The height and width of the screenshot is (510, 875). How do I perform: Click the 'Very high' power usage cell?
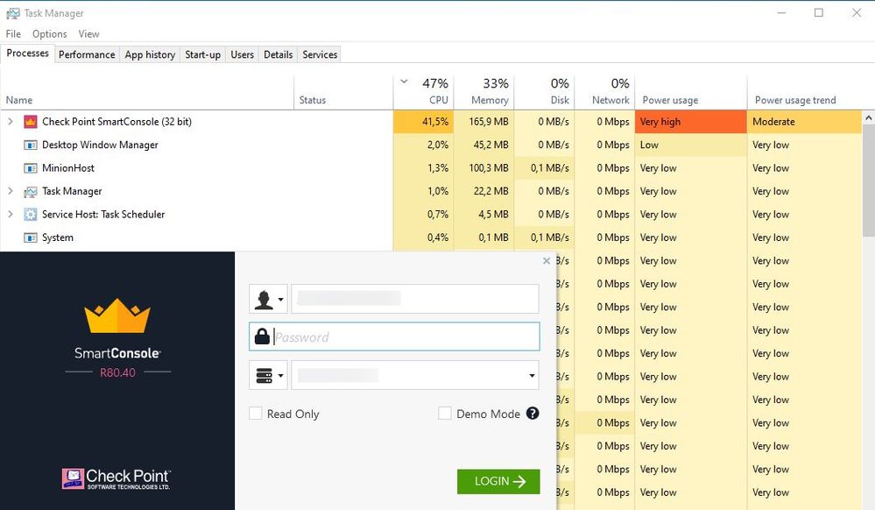coord(691,122)
